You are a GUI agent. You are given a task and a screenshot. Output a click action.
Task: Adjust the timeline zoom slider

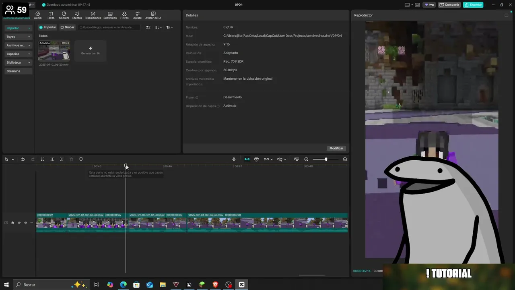pos(326,159)
